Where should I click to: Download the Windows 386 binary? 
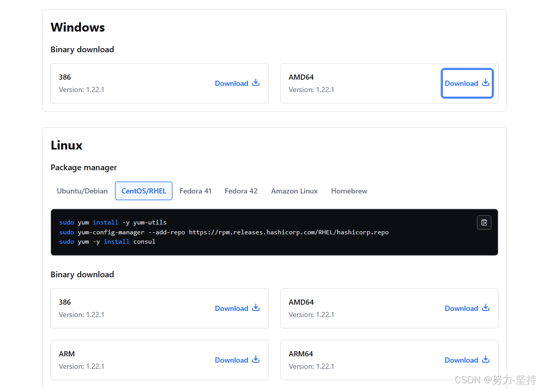point(237,83)
